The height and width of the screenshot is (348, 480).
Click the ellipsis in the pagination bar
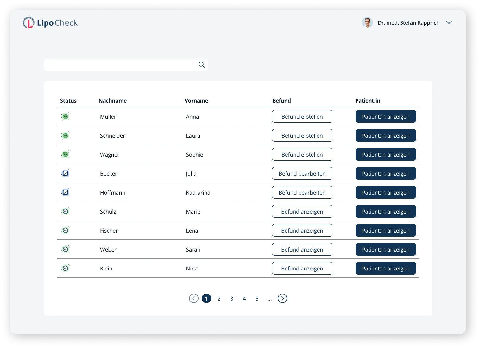click(x=269, y=298)
